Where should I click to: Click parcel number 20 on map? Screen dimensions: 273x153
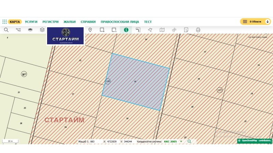pos(192,107)
